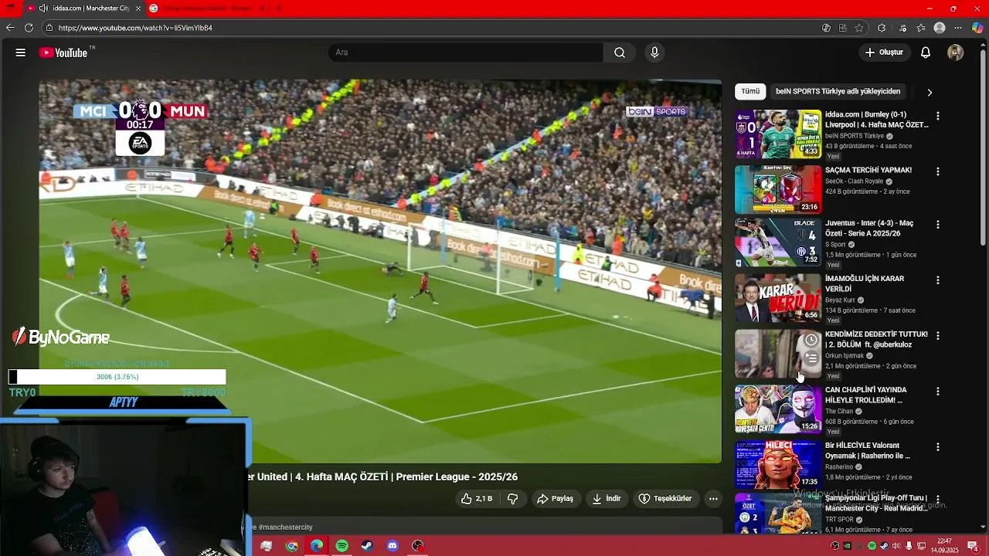This screenshot has height=556, width=989.
Task: Go back with the browser arrow
Action: pyautogui.click(x=10, y=28)
